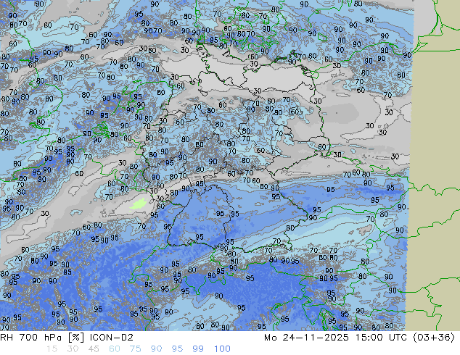Click the "Mo 24-11-2025" date text
The height and width of the screenshot is (355, 460).
pos(307,338)
